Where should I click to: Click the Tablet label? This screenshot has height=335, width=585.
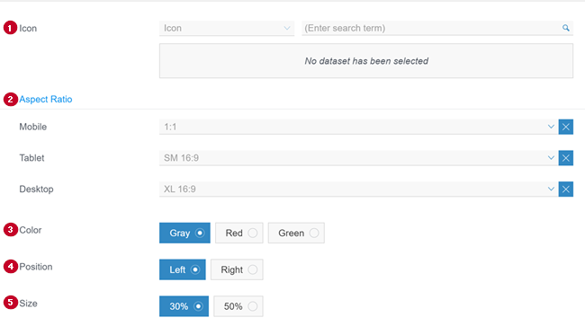pos(31,158)
